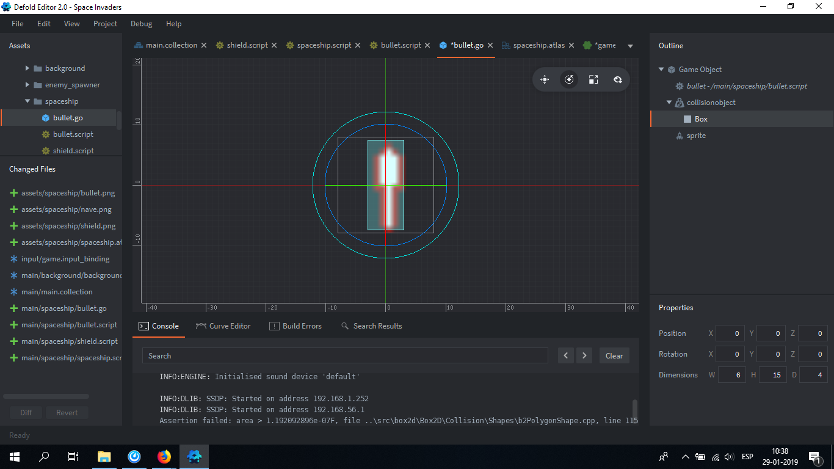Open Firefox from taskbar
Image resolution: width=834 pixels, height=469 pixels.
point(164,456)
